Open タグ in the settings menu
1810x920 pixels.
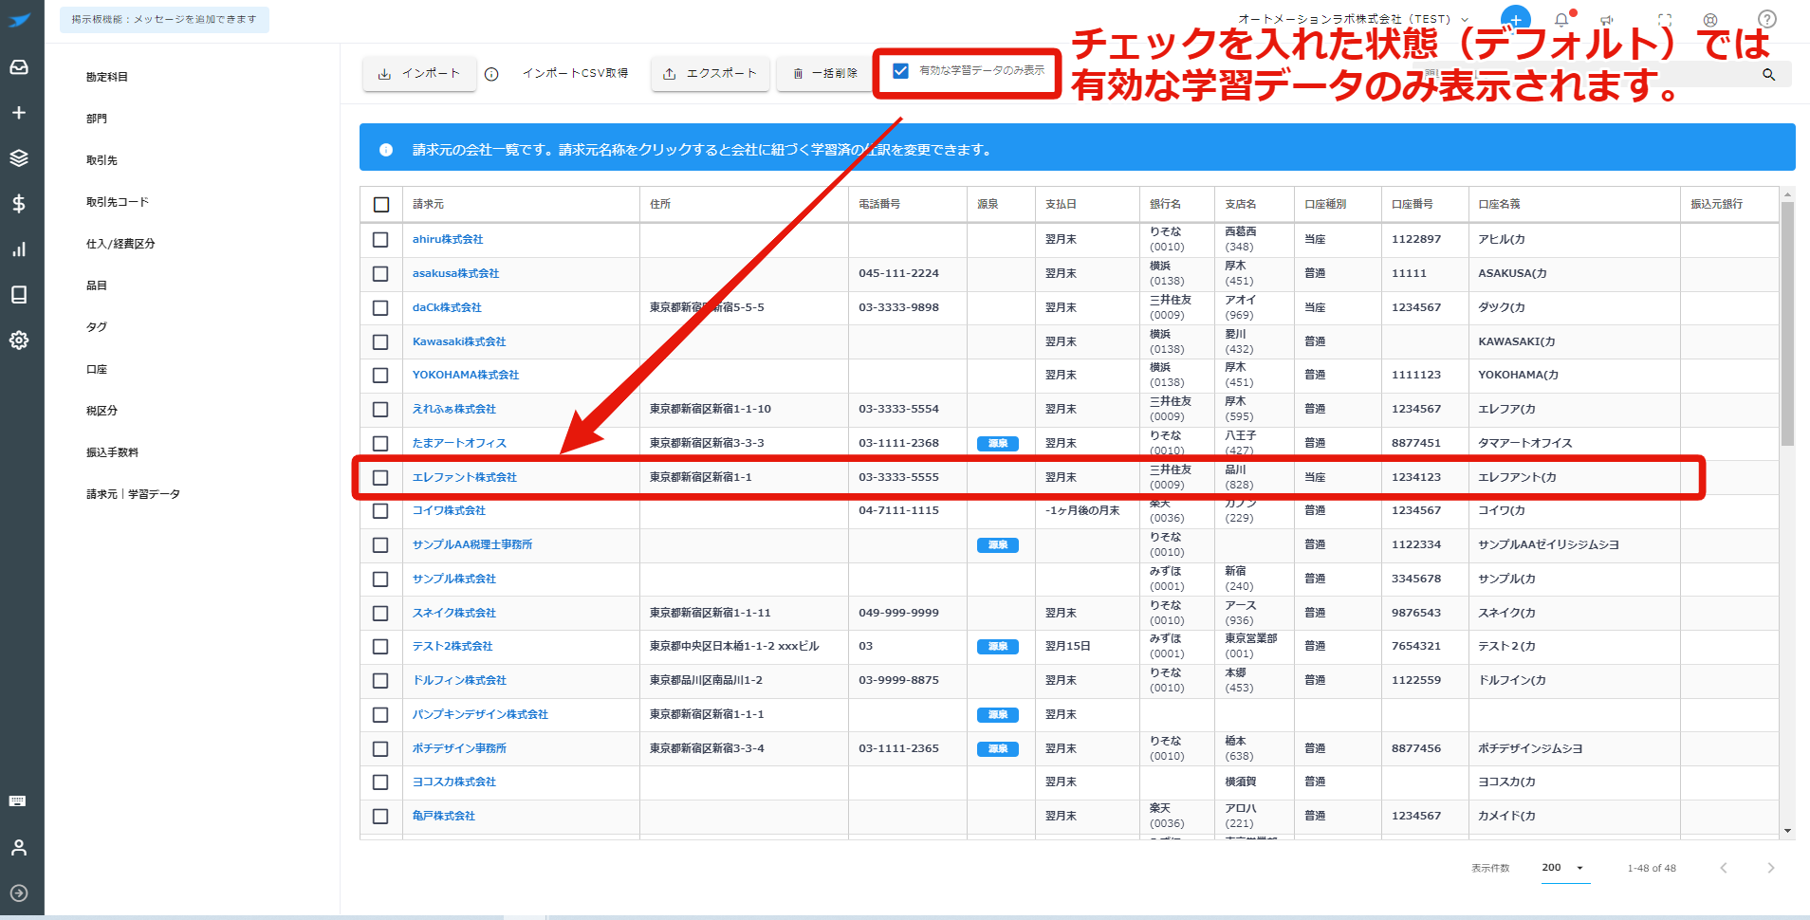pos(97,327)
